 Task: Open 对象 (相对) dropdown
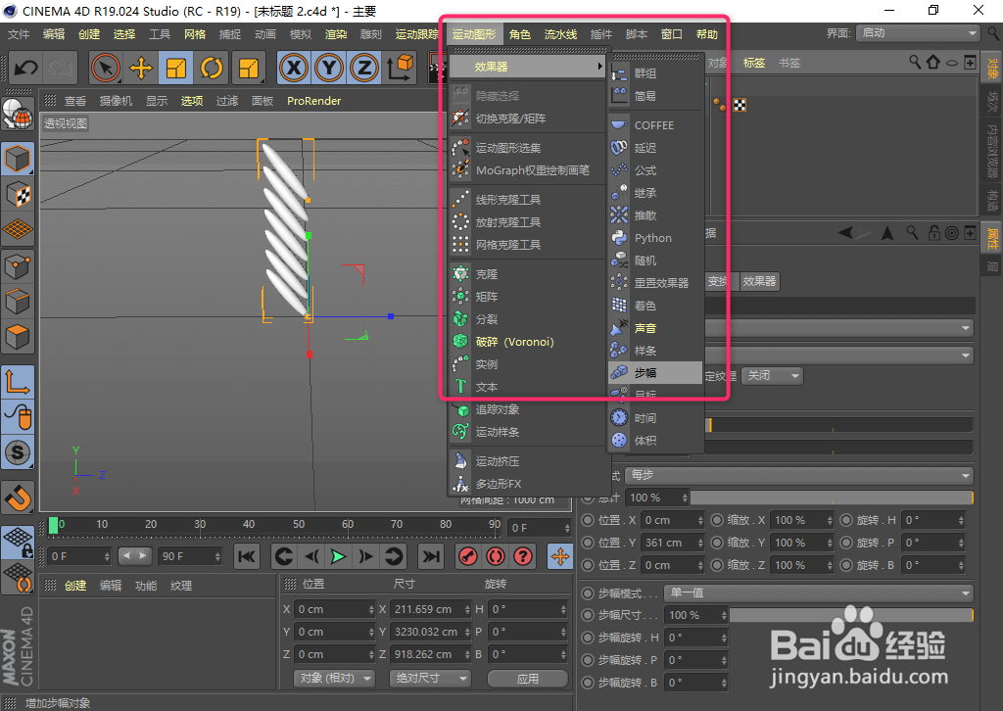click(335, 678)
